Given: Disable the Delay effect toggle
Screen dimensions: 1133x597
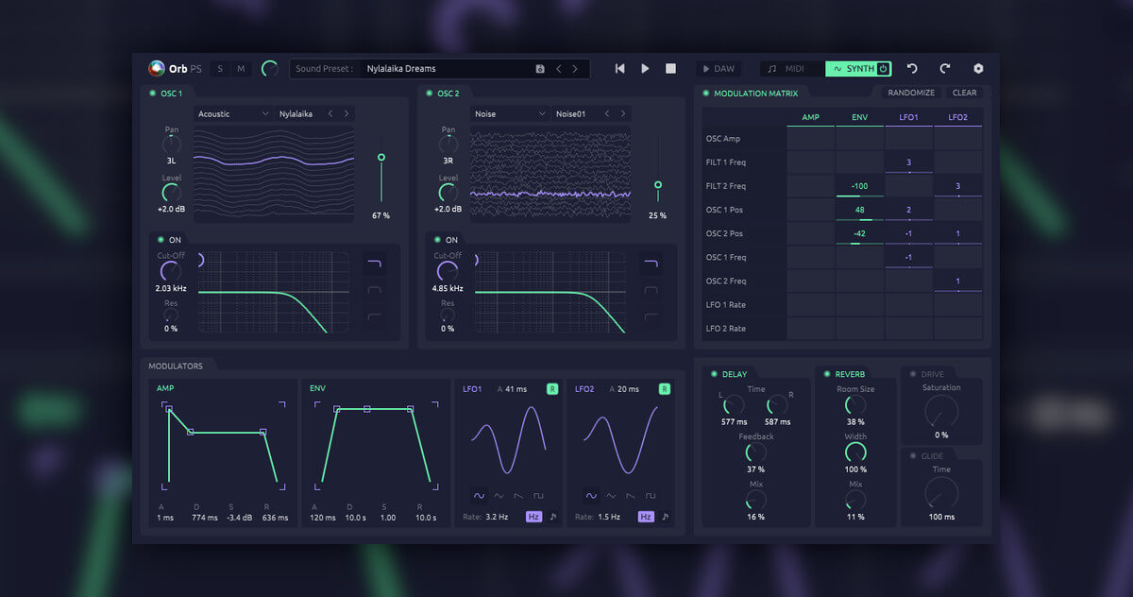Looking at the screenshot, I should pyautogui.click(x=714, y=374).
